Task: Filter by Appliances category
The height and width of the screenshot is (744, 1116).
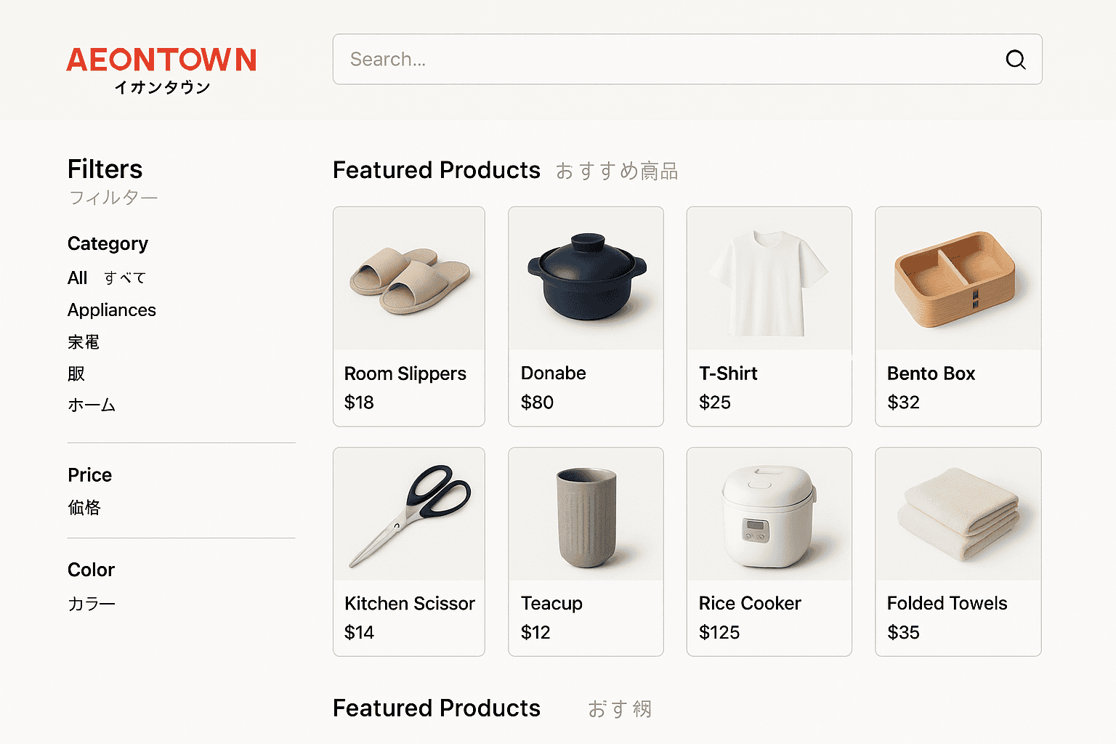Action: [x=112, y=310]
